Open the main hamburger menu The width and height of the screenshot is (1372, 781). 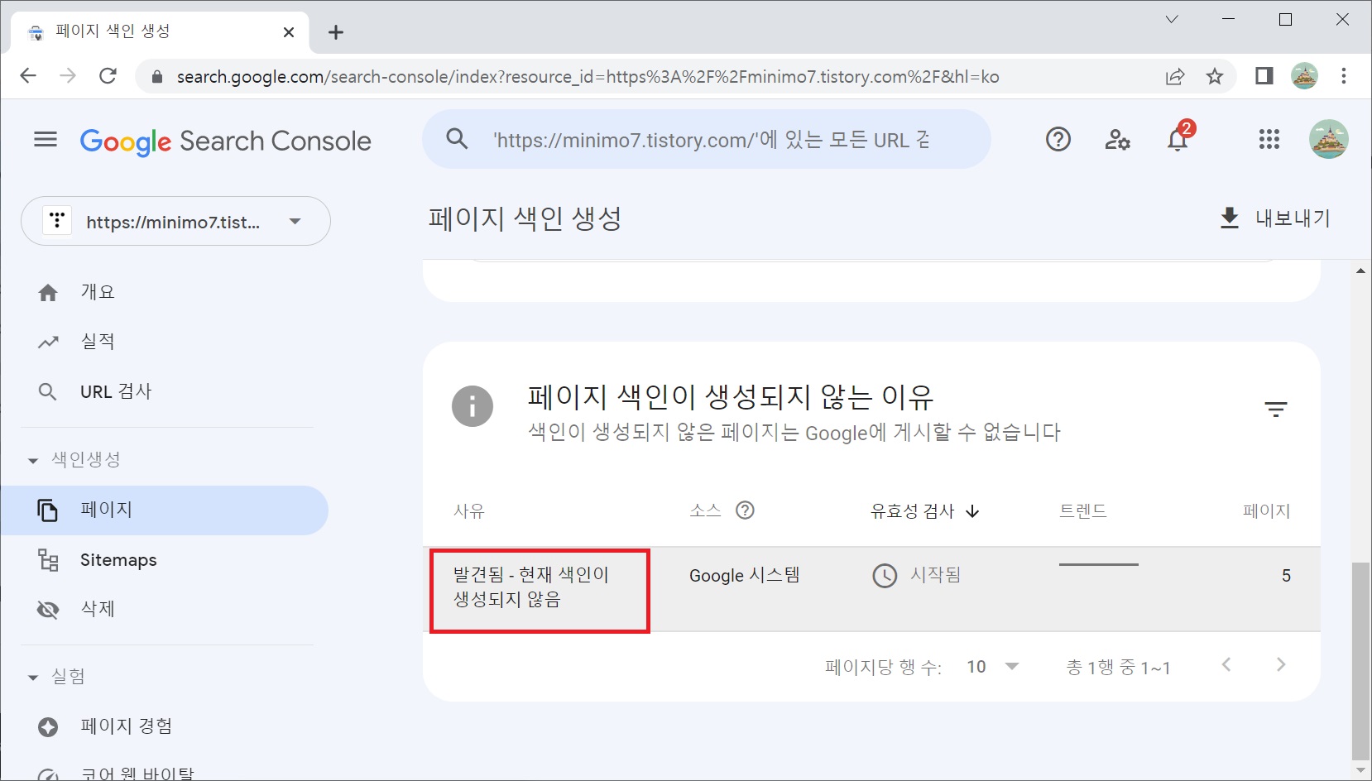(46, 140)
